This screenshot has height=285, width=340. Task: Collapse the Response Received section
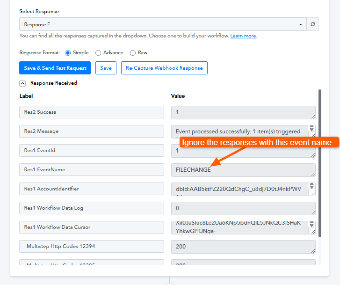click(x=22, y=83)
